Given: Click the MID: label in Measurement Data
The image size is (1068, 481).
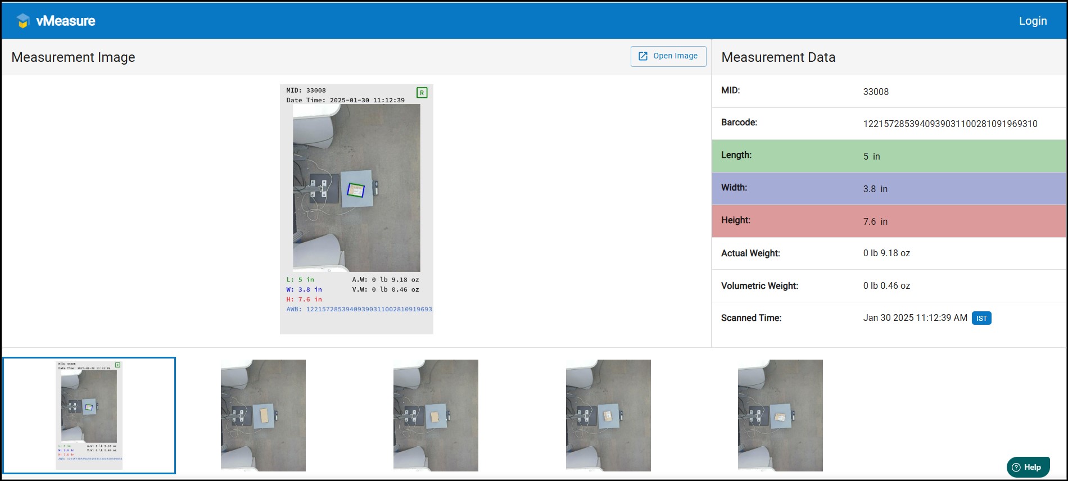Looking at the screenshot, I should 730,90.
